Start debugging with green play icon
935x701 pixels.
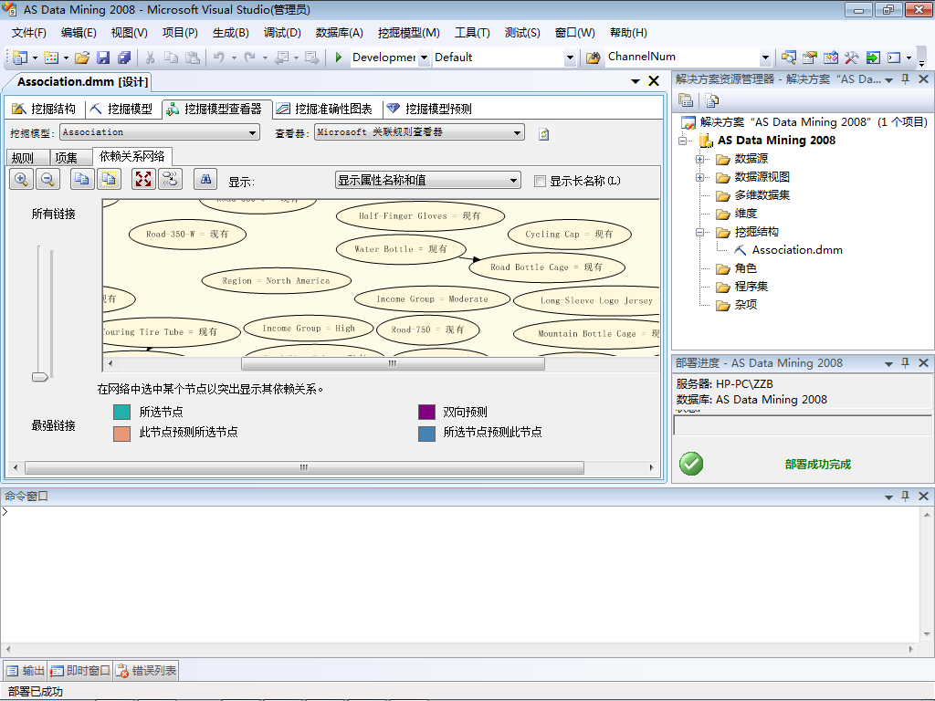pos(338,58)
